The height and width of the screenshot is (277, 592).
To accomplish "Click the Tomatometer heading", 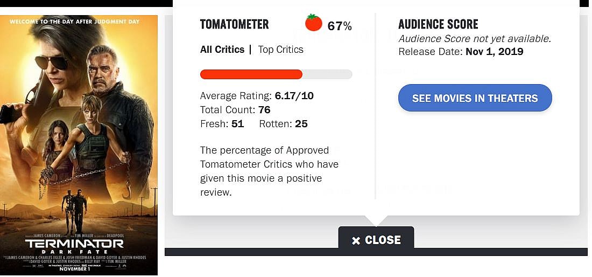I will 234,24.
